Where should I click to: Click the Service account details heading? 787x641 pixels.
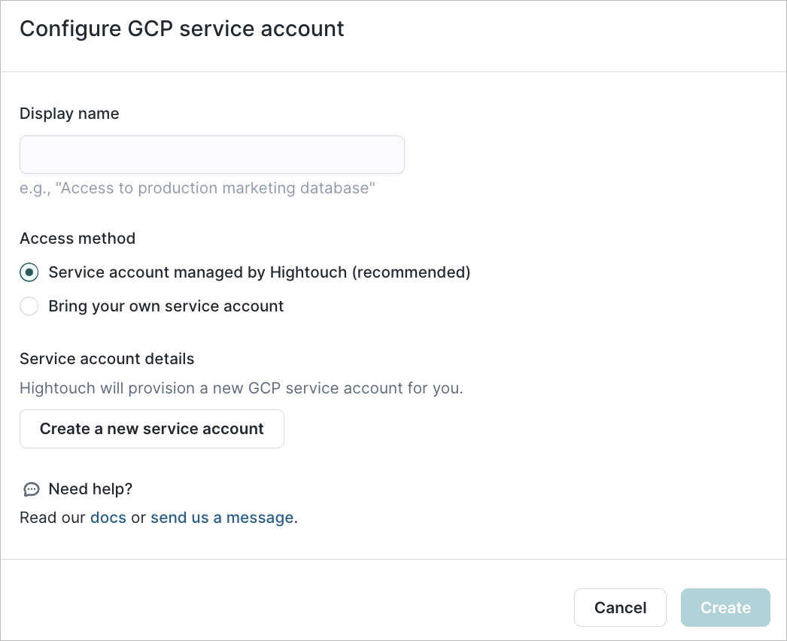point(107,359)
